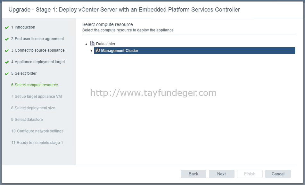Click the Back button
305x185 pixels.
point(194,174)
